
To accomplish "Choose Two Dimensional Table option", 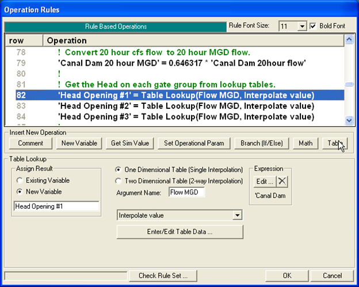I will (x=119, y=181).
